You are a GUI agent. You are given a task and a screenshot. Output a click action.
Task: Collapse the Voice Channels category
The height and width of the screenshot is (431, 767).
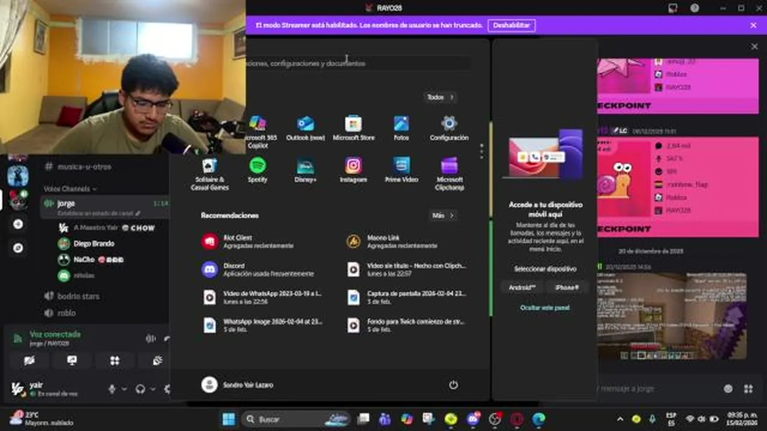[x=70, y=189]
